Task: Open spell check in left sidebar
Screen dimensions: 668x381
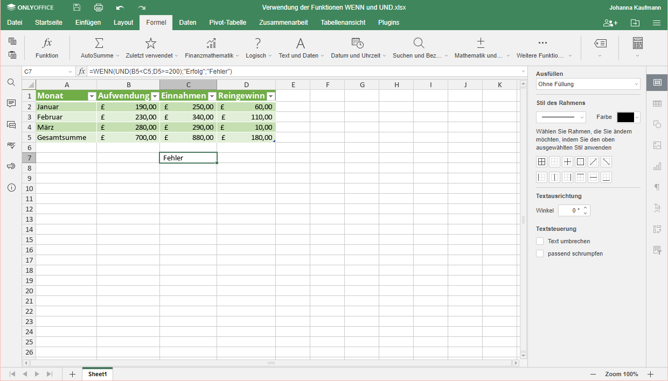Action: tap(11, 145)
